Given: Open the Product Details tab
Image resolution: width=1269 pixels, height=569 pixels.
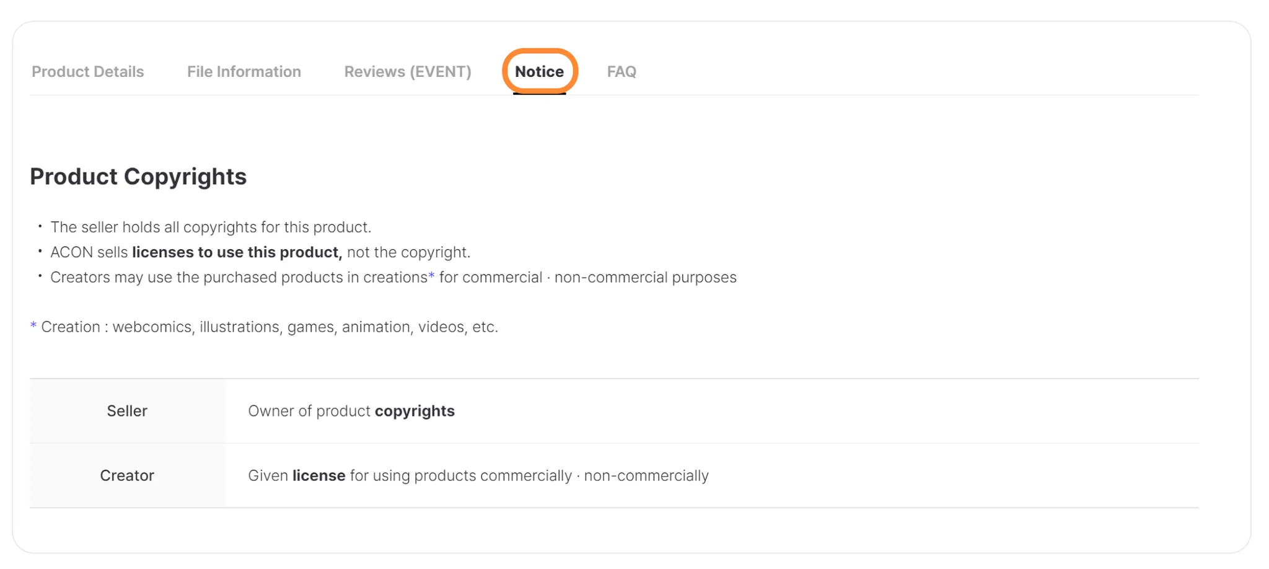Looking at the screenshot, I should [x=87, y=72].
